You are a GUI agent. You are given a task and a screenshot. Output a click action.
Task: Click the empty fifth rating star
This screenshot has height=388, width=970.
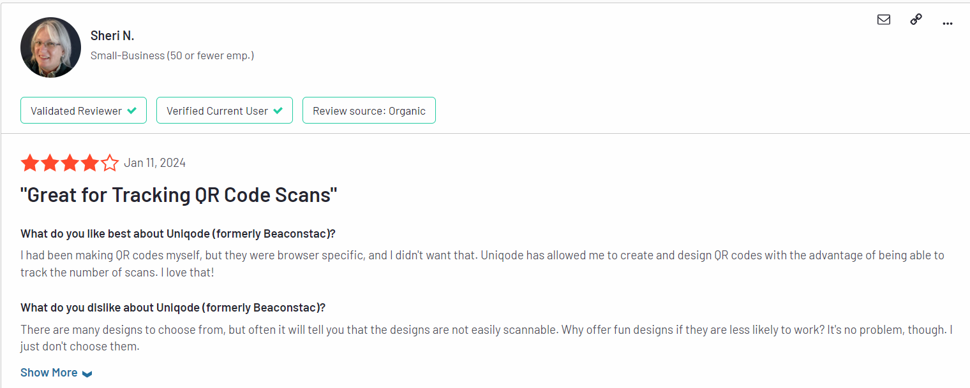point(109,163)
